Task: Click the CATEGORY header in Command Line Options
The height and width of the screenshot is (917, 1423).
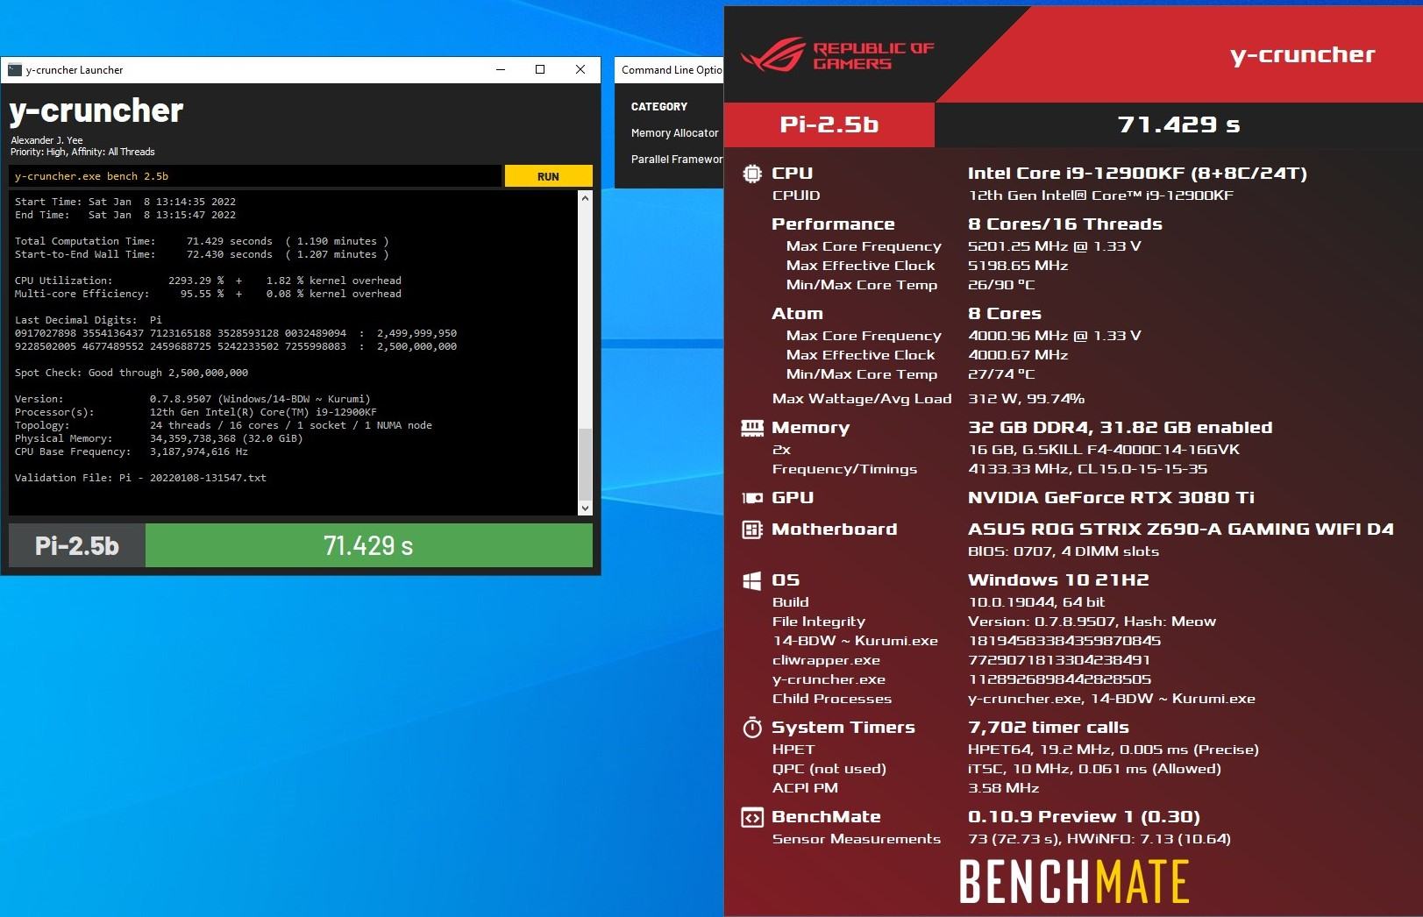Action: 659,107
